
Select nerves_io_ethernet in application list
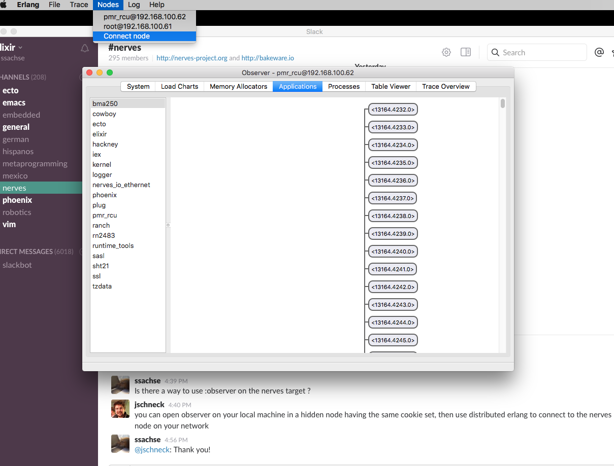(x=128, y=185)
